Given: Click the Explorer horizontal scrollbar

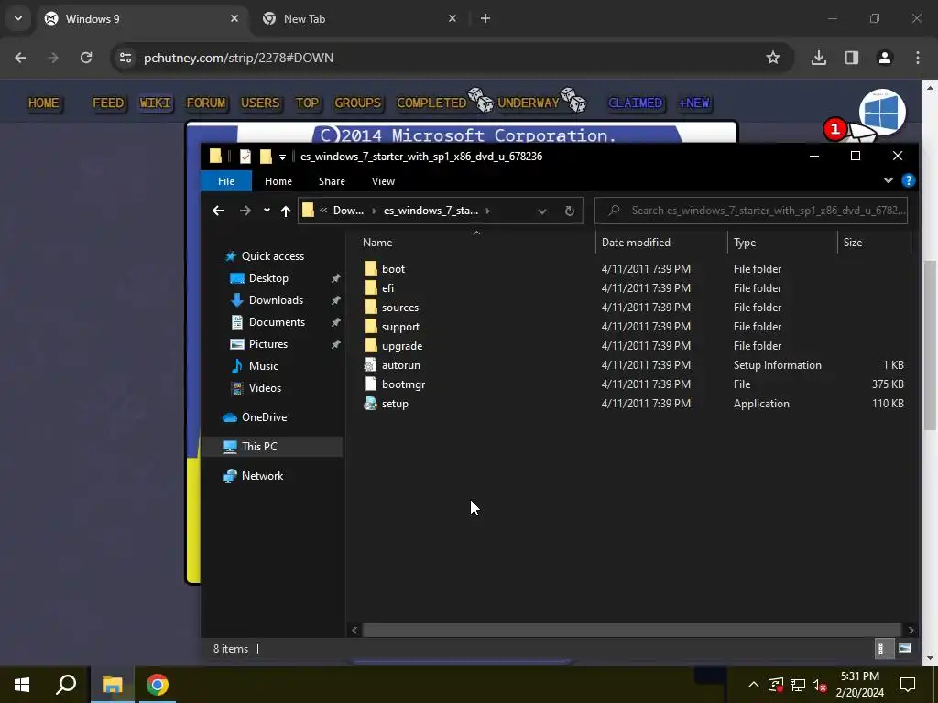Looking at the screenshot, I should [632, 630].
